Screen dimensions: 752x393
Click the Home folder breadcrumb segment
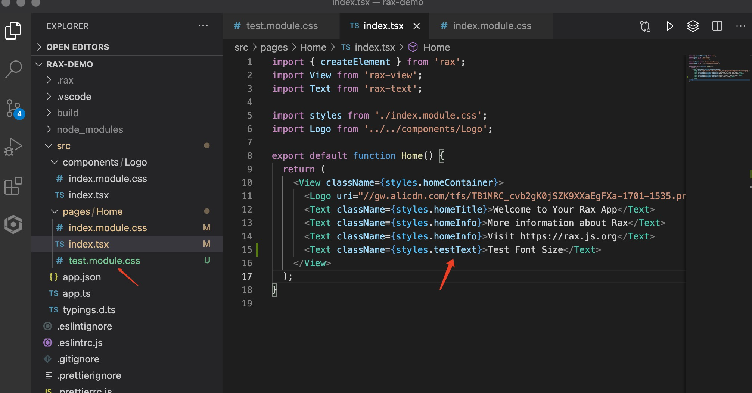(313, 47)
